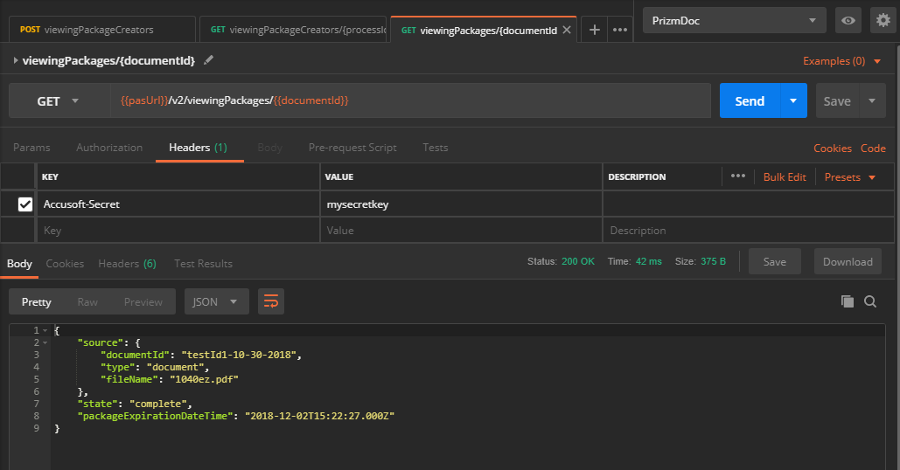Click environment quick look eye icon
The height and width of the screenshot is (470, 900).
848,21
